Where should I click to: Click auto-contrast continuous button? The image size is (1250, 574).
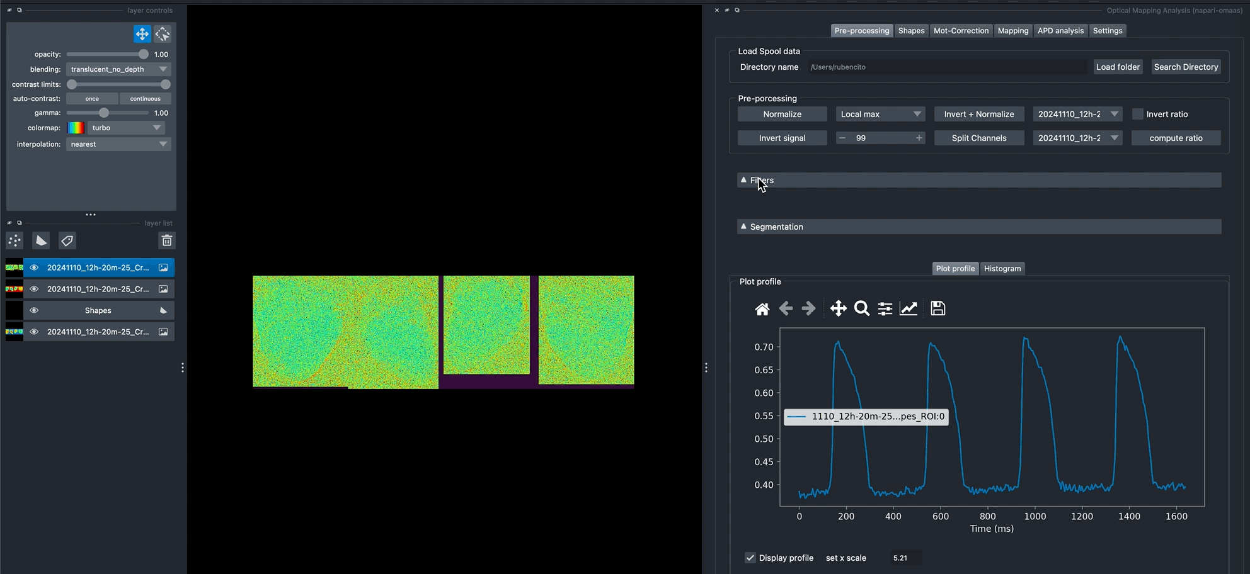(145, 99)
